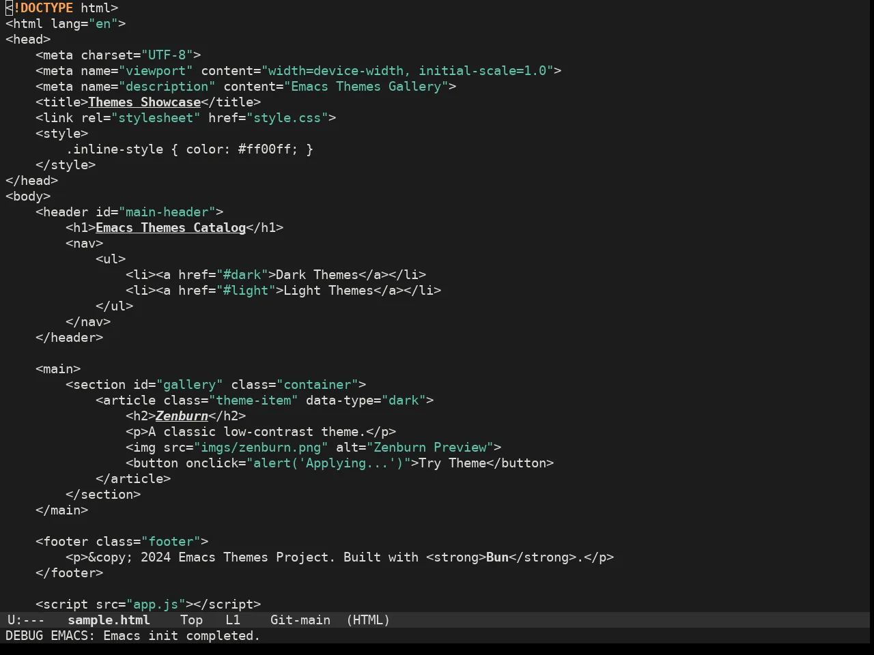Click the "alert('Applying...')" onclick string
The width and height of the screenshot is (874, 655).
coord(328,463)
